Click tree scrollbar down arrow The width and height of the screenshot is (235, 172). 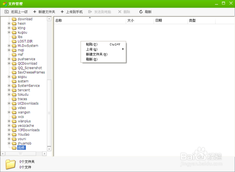tap(49, 149)
